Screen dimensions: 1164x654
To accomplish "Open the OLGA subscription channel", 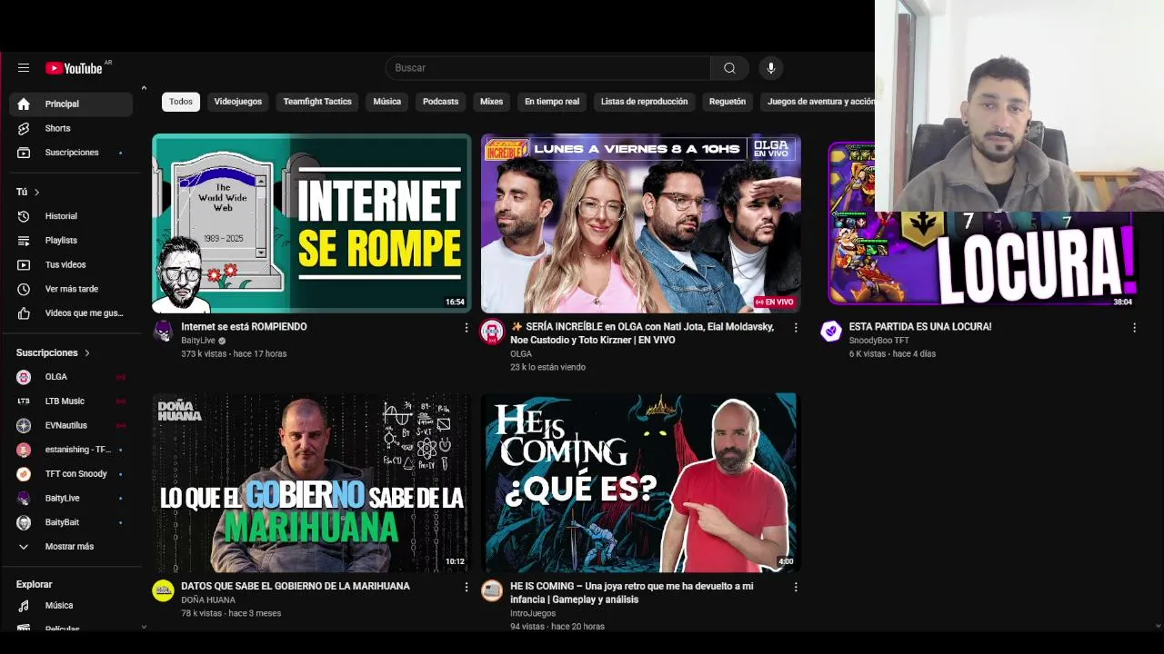I will [71, 377].
